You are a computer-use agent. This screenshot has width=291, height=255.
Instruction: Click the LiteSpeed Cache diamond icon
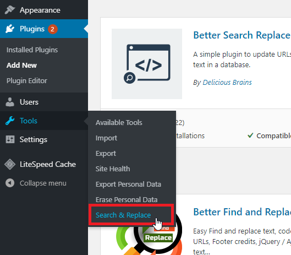(x=10, y=164)
